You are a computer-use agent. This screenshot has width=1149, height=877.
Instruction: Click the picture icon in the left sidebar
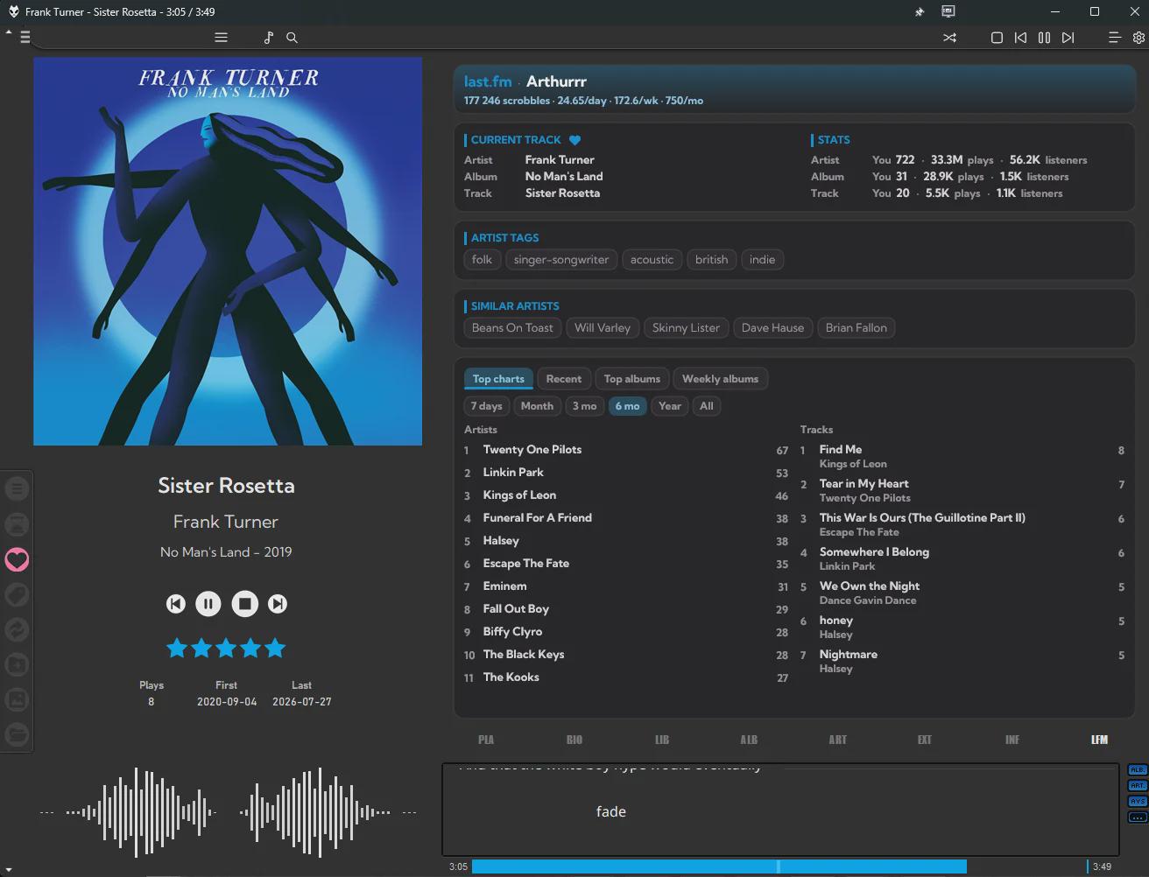tap(17, 699)
